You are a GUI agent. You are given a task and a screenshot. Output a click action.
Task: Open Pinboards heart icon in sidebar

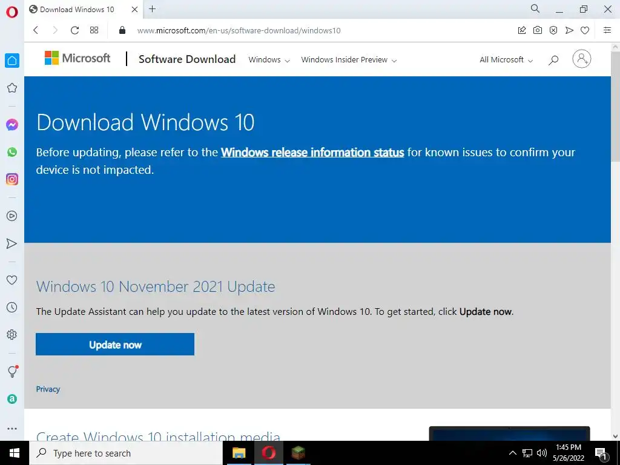(x=12, y=280)
